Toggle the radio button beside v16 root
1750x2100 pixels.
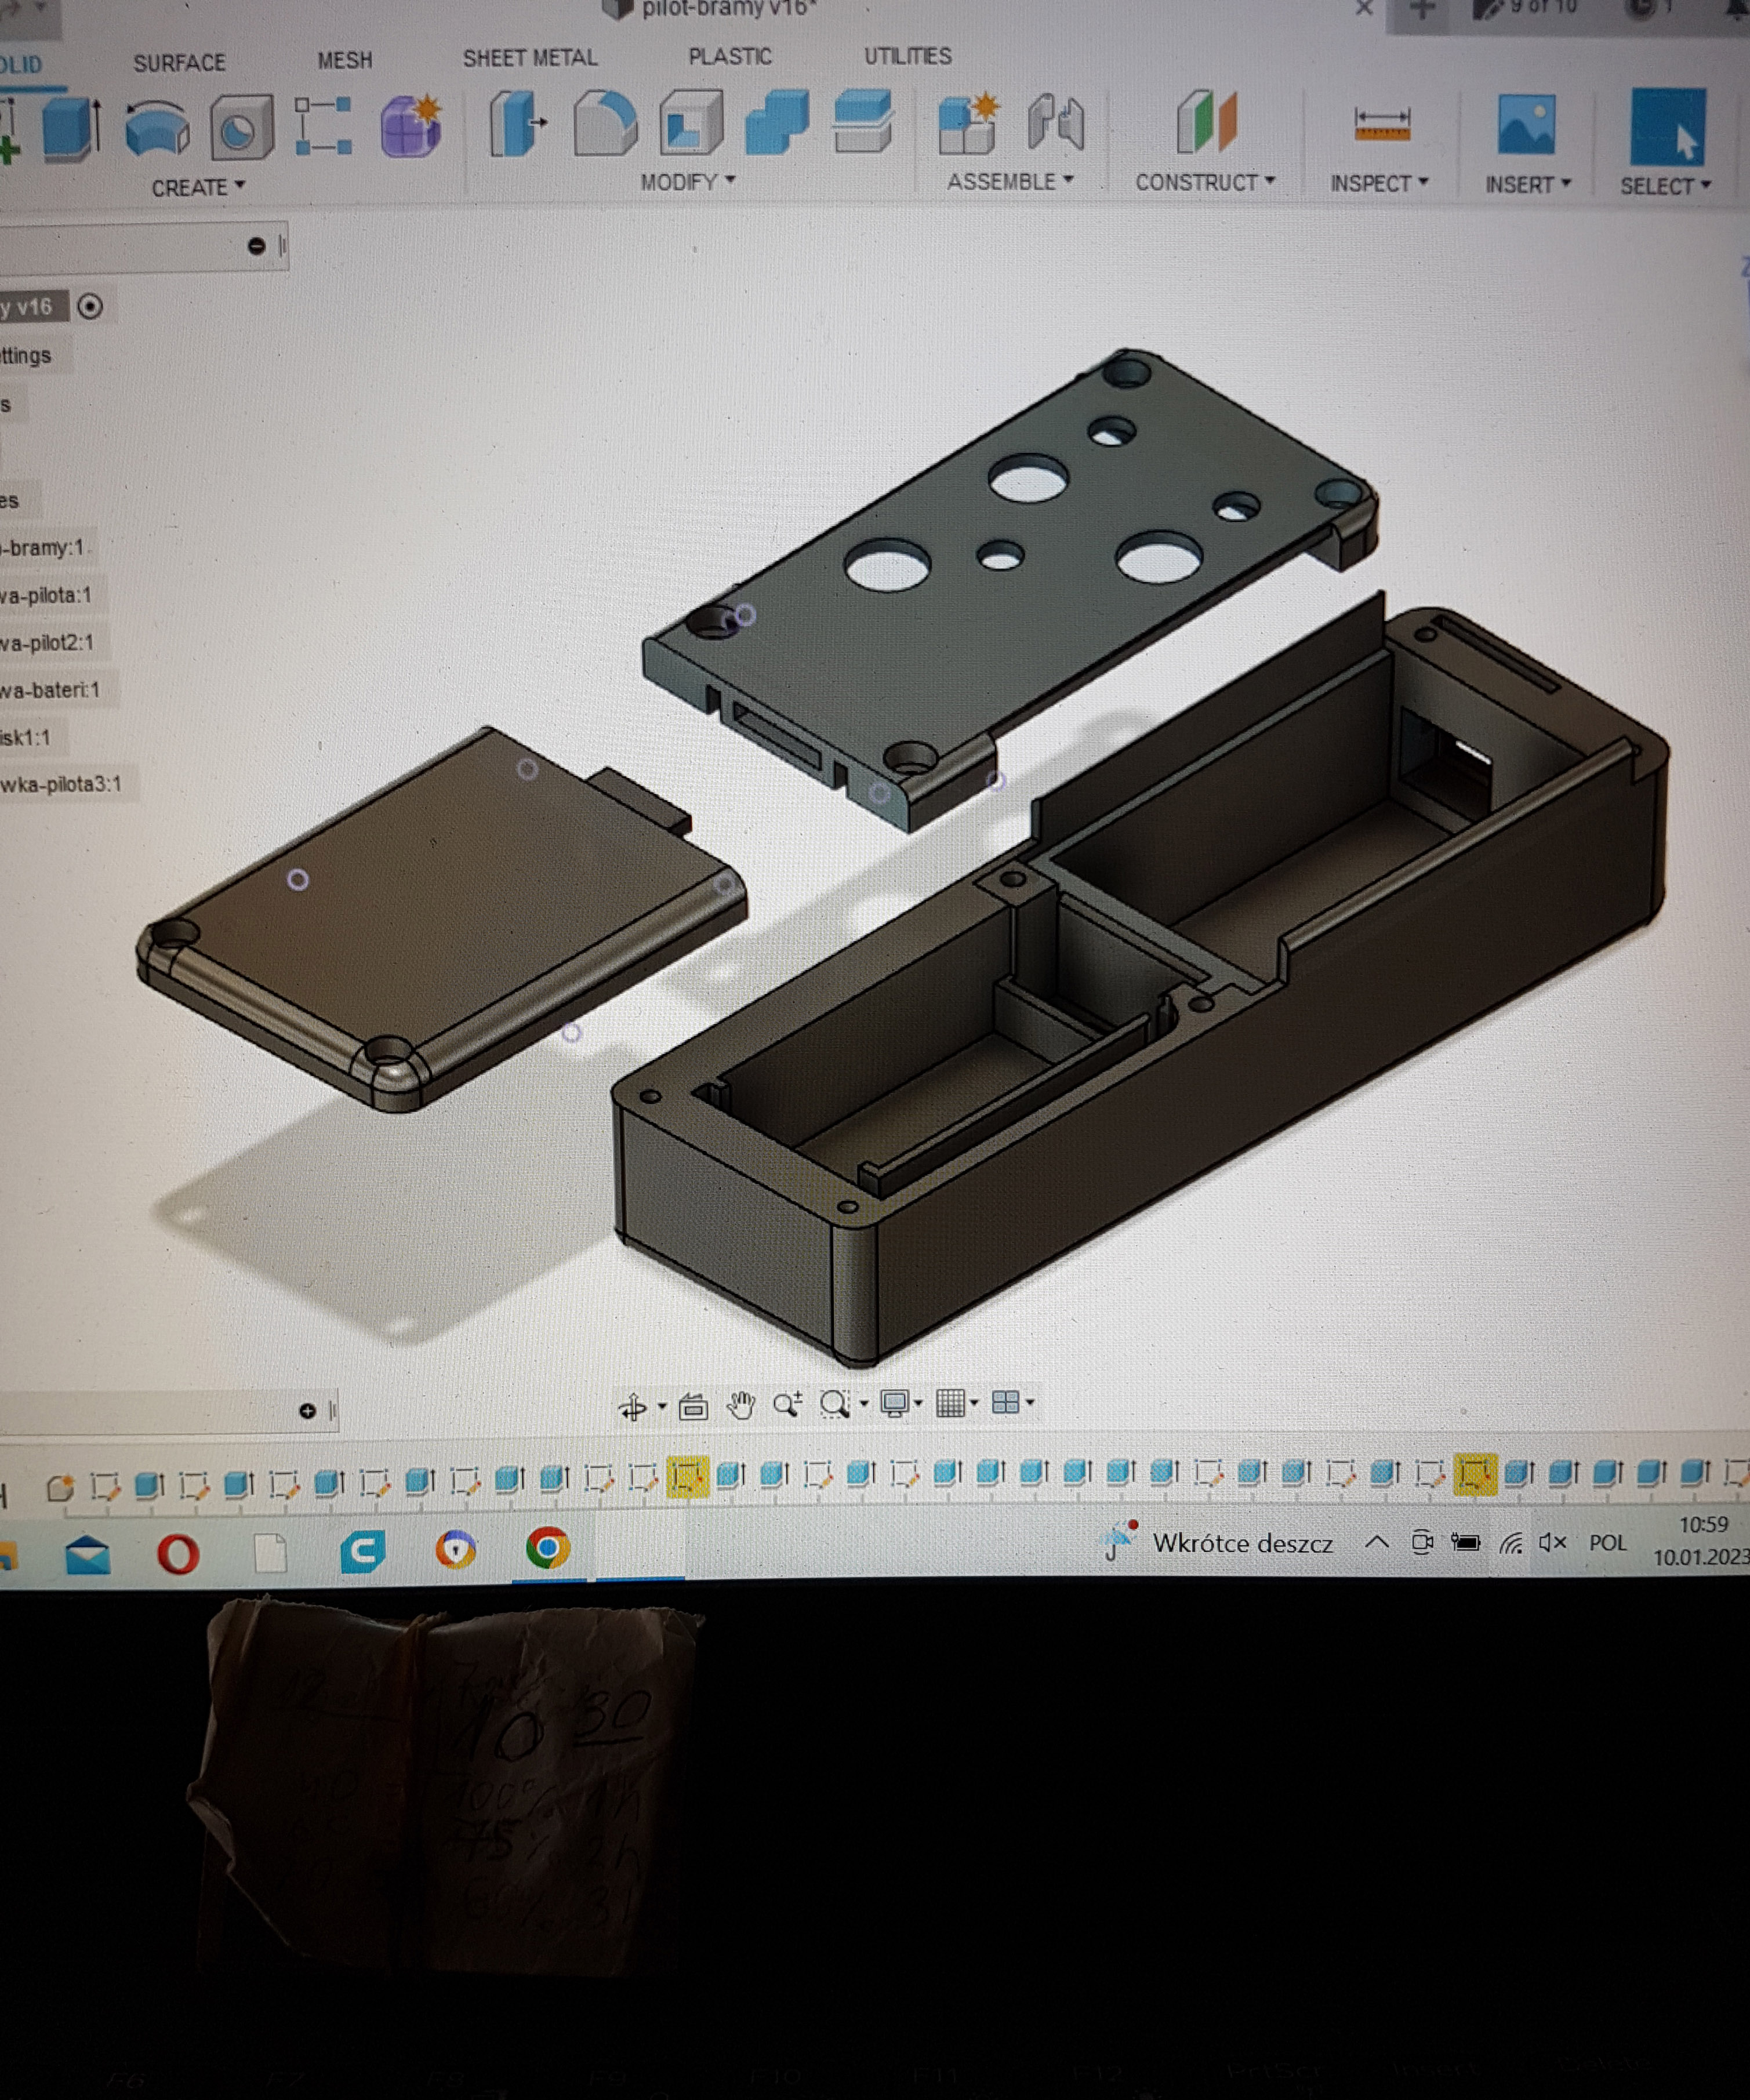click(x=90, y=307)
